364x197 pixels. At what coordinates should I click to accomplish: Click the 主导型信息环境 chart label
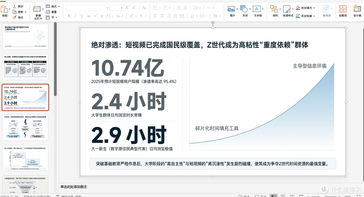309,66
